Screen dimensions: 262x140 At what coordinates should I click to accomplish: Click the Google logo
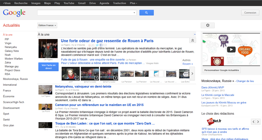tap(14, 13)
